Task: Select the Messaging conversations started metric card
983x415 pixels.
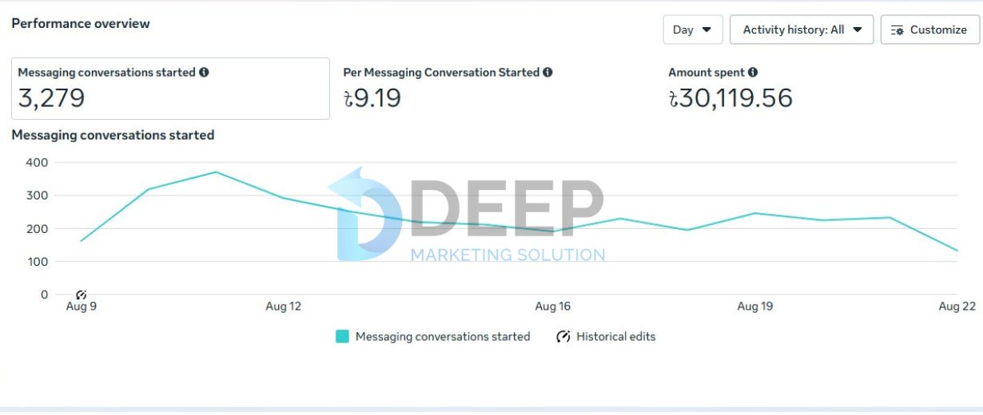Action: coord(170,89)
